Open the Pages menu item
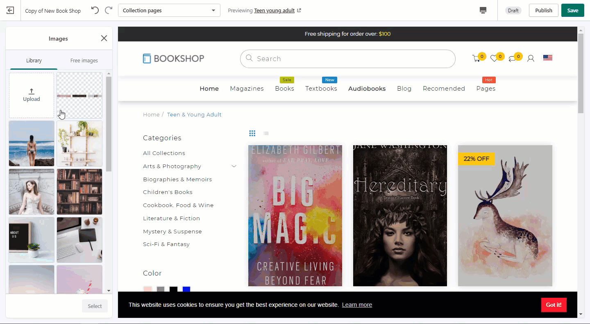This screenshot has width=590, height=324. click(x=486, y=89)
